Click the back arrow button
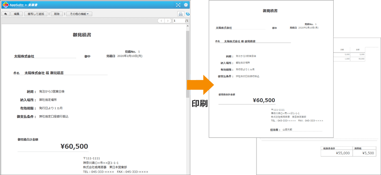The height and width of the screenshot is (175, 381). (x=5, y=14)
